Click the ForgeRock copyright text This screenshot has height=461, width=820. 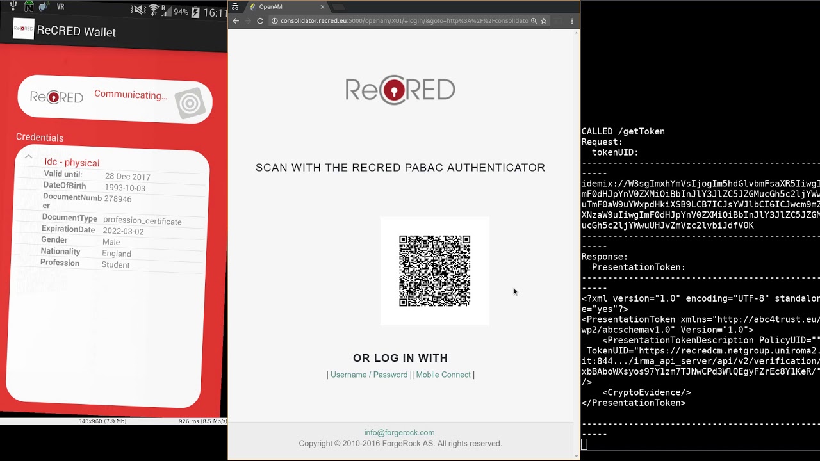(400, 444)
